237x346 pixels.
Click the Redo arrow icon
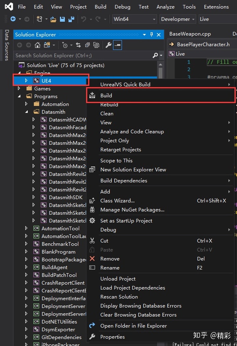(x=98, y=19)
